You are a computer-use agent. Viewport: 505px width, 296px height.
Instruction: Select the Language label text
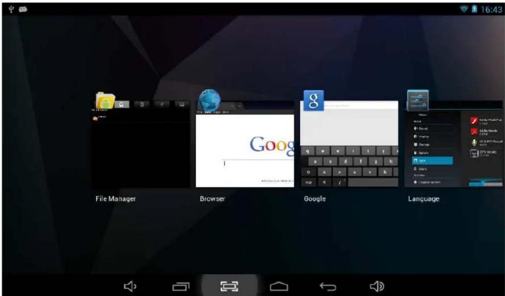(424, 199)
